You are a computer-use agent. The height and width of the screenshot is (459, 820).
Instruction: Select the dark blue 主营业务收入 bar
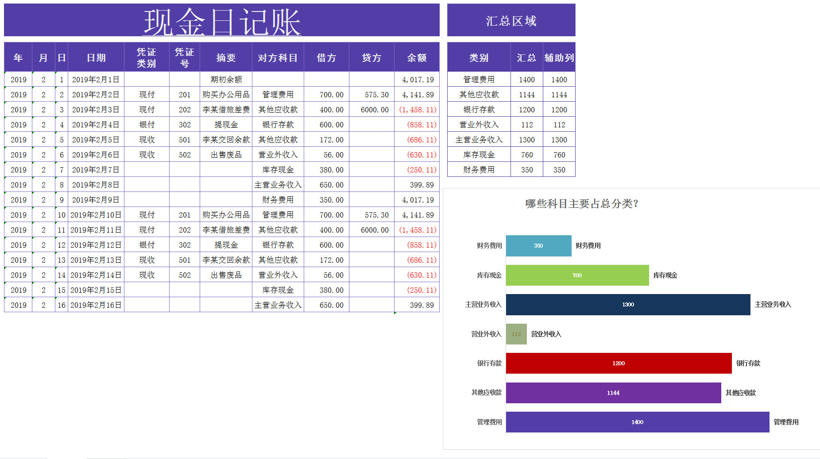[628, 304]
